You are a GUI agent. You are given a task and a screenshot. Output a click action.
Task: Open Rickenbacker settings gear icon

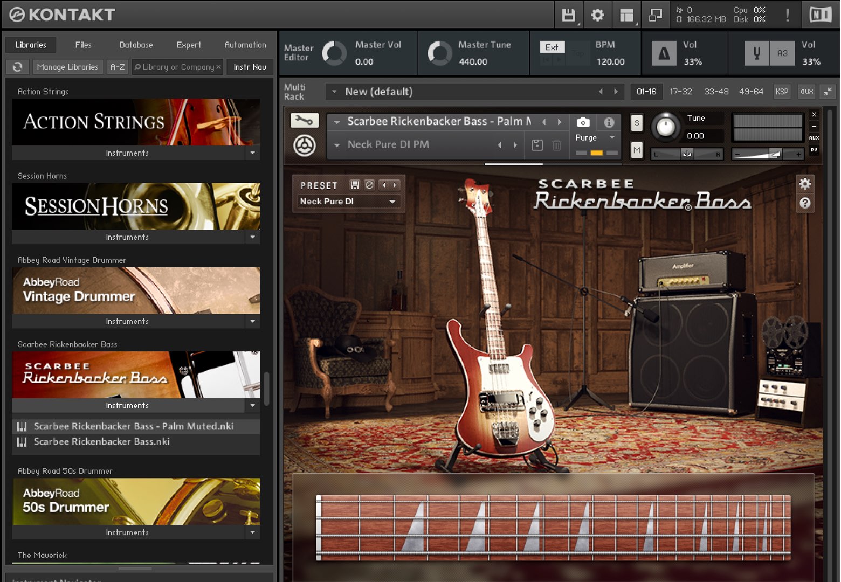[x=805, y=184]
